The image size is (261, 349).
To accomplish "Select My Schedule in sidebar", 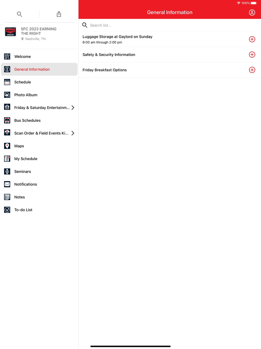I will pos(39,159).
